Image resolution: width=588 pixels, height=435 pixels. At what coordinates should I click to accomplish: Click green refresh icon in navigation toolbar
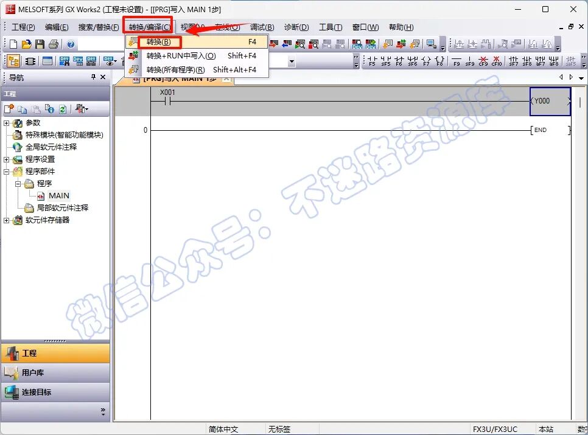[x=63, y=109]
